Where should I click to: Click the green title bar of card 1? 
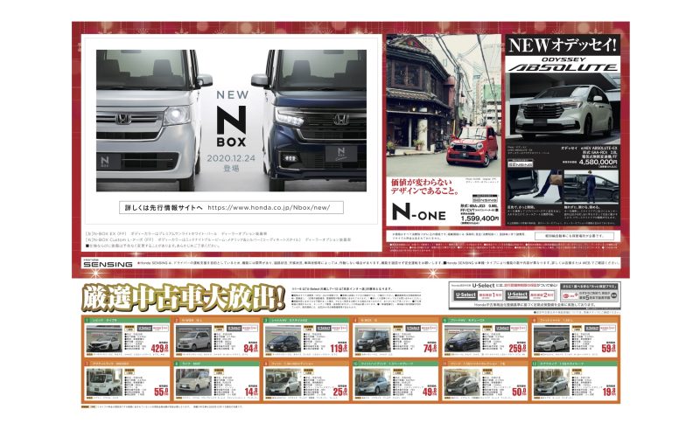[x=127, y=320]
